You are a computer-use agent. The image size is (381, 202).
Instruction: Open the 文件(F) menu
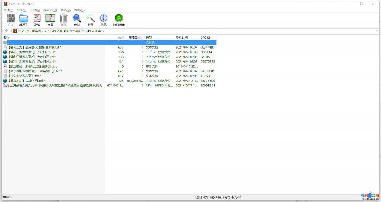click(8, 10)
